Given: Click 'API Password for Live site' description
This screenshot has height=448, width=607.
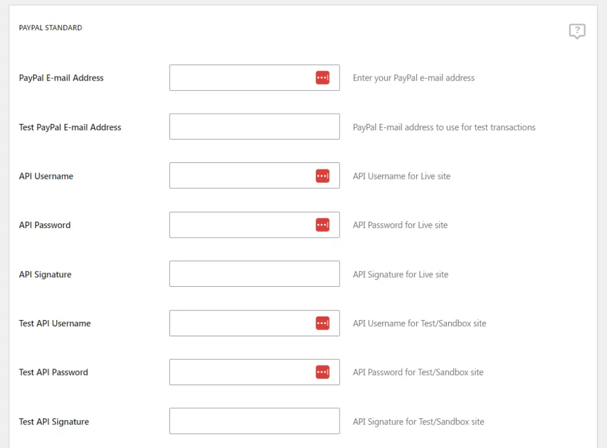Looking at the screenshot, I should [x=400, y=225].
